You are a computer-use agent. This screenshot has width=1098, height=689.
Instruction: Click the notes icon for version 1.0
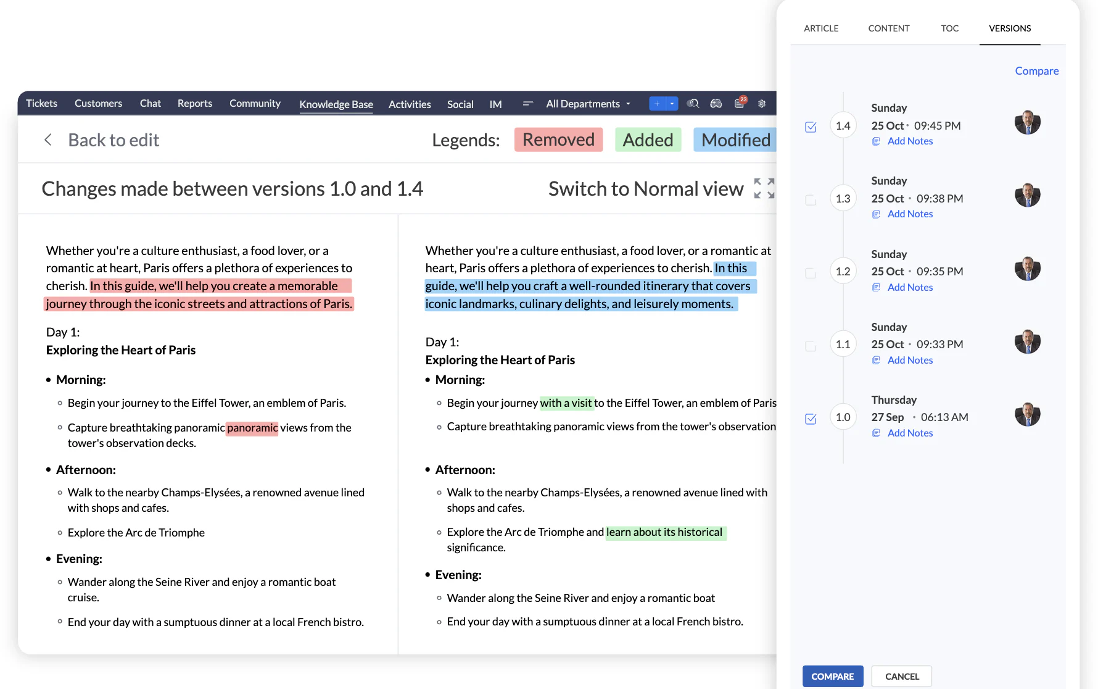[x=876, y=433]
